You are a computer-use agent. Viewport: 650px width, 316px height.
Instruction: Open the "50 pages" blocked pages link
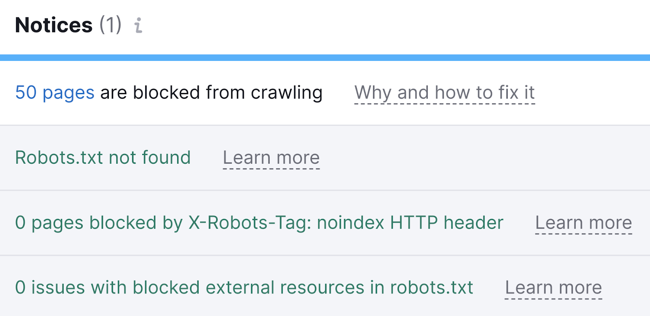pos(55,93)
